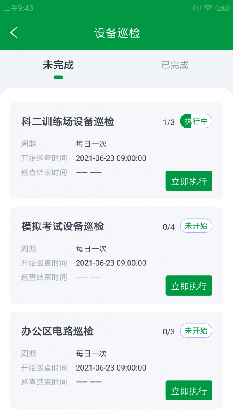The height and width of the screenshot is (414, 233).
Task: Select the green indicator under 未完成
Action: pos(58,77)
